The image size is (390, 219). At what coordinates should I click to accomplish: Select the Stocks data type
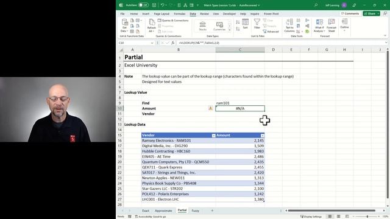[x=203, y=26]
